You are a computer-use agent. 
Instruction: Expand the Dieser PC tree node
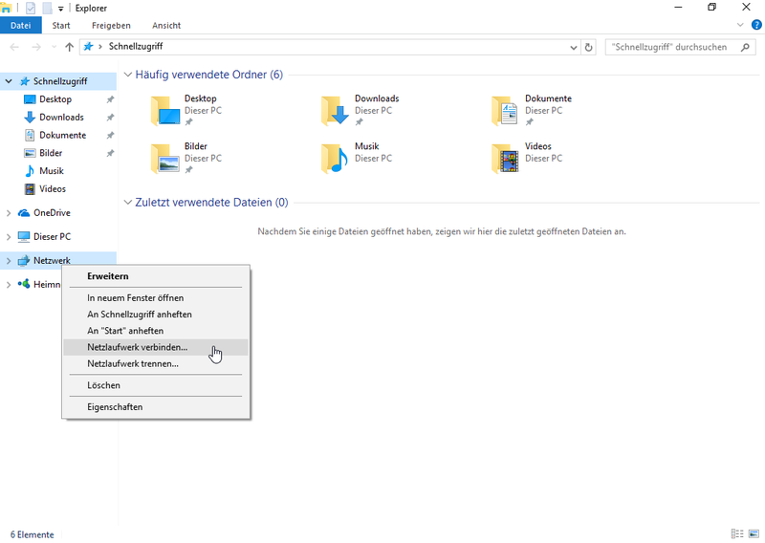click(9, 237)
